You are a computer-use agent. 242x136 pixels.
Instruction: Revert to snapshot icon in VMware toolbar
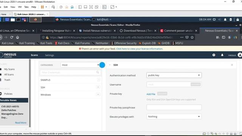pyautogui.click(x=67, y=7)
